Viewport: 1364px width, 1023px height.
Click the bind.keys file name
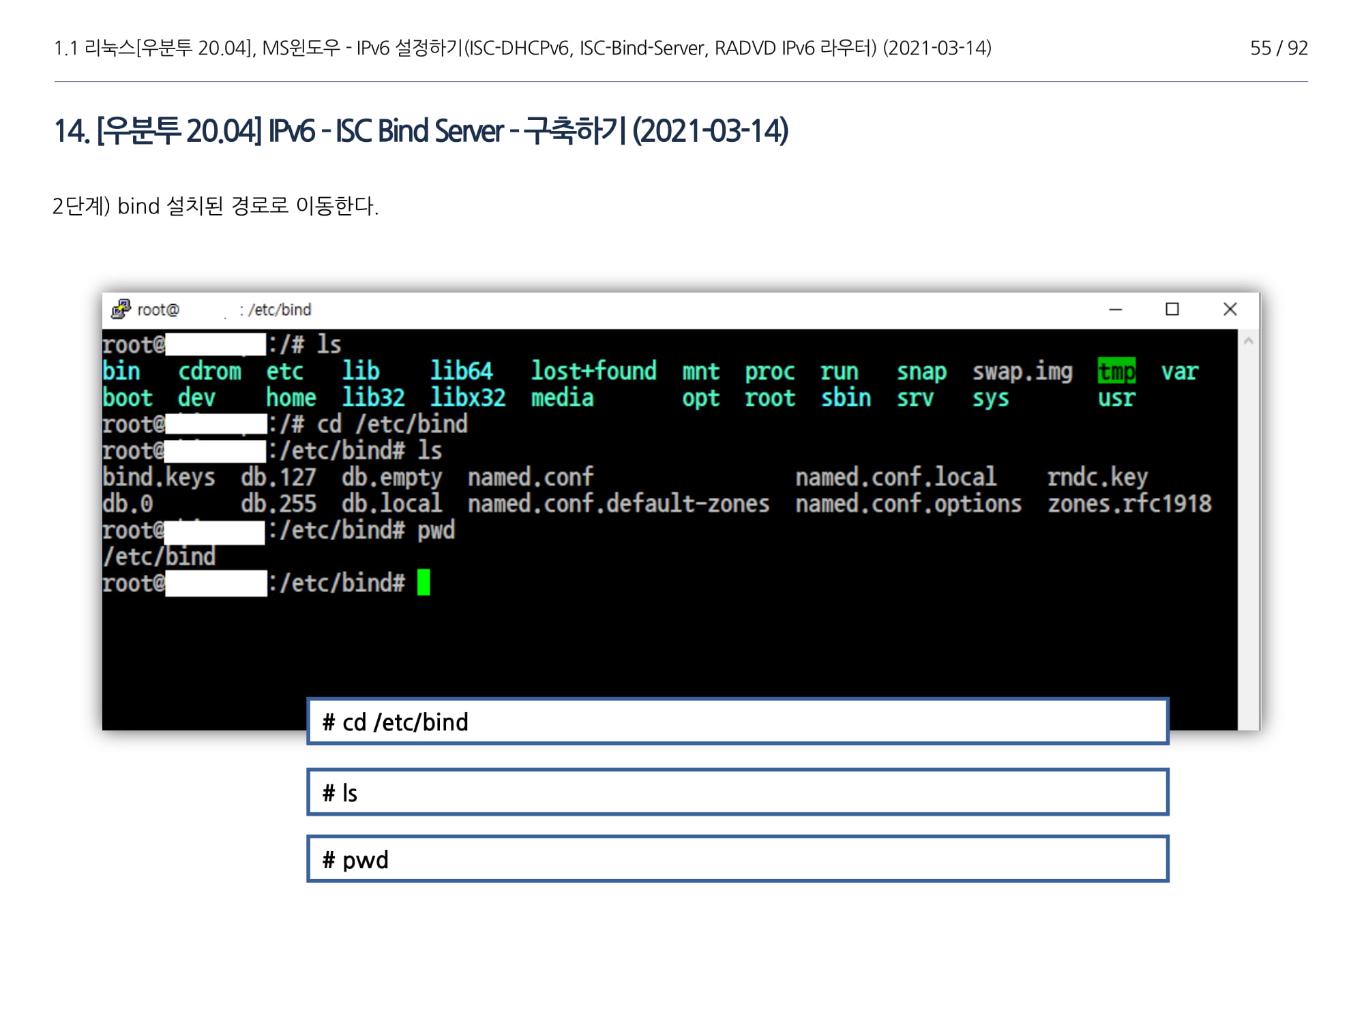pyautogui.click(x=158, y=477)
